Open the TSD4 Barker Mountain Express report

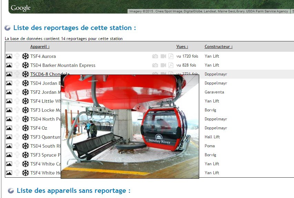coord(63,65)
